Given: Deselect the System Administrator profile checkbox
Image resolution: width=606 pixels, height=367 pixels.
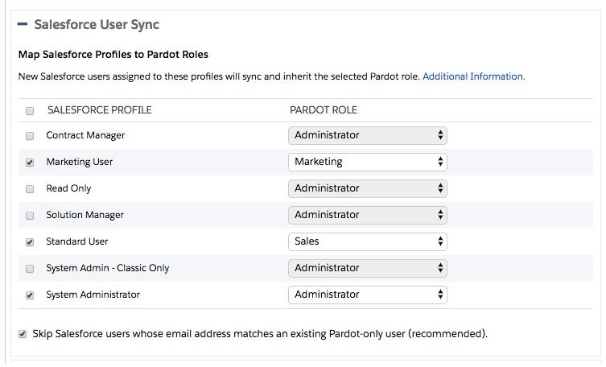Looking at the screenshot, I should [31, 295].
